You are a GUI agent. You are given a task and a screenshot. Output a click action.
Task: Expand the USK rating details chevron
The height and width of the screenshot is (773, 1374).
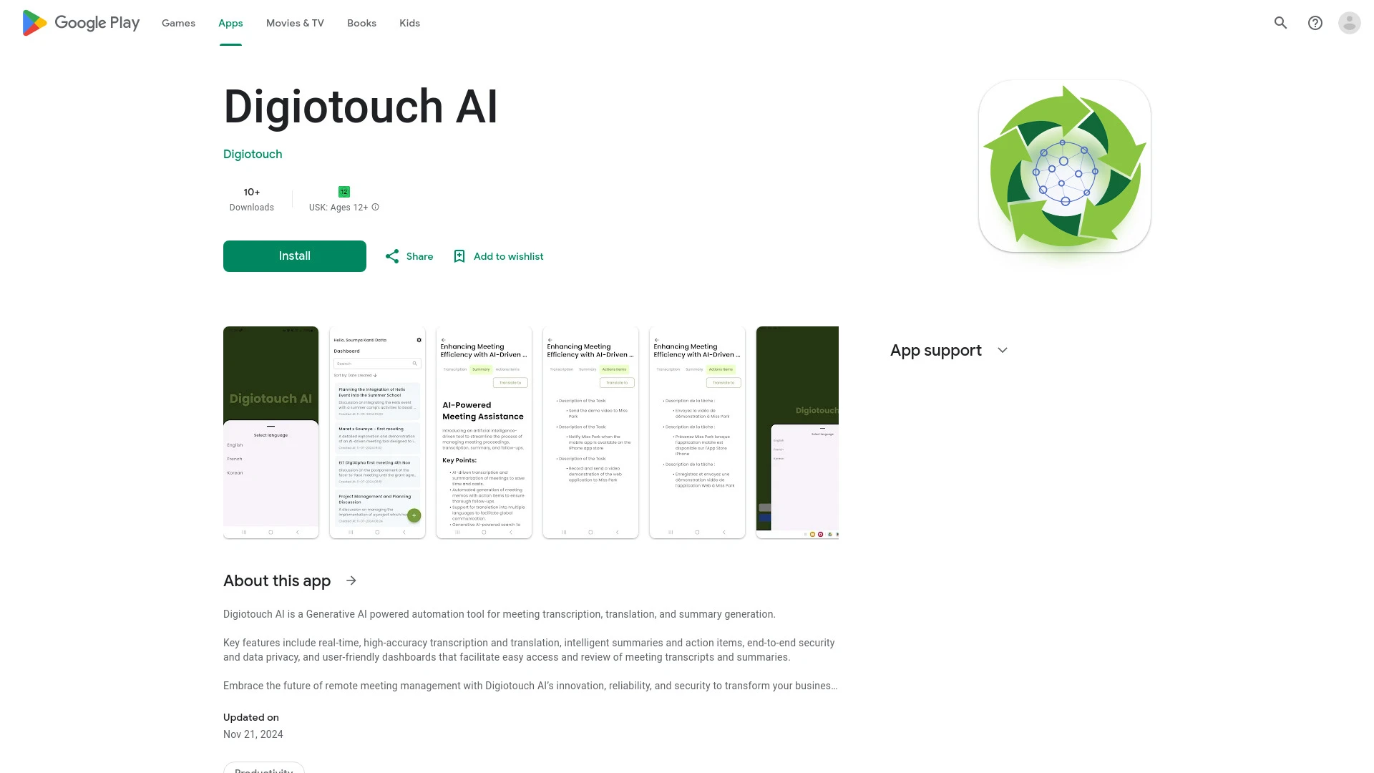tap(375, 207)
